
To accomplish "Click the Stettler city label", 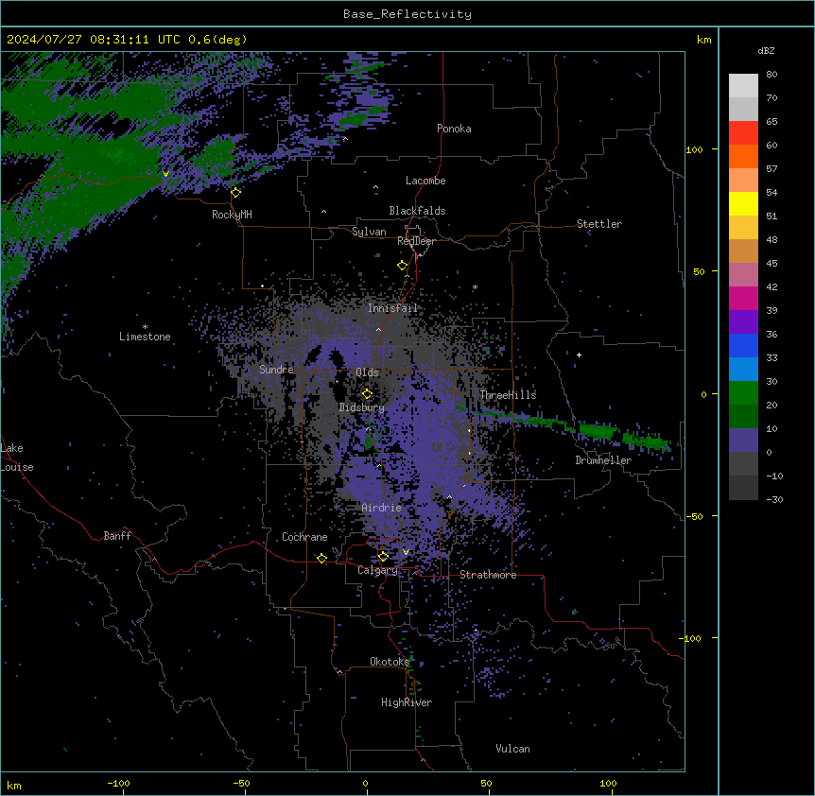I will [598, 224].
